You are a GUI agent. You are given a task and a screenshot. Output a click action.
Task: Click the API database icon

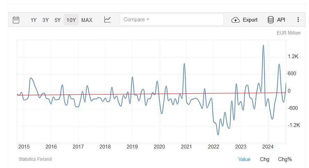click(x=270, y=20)
